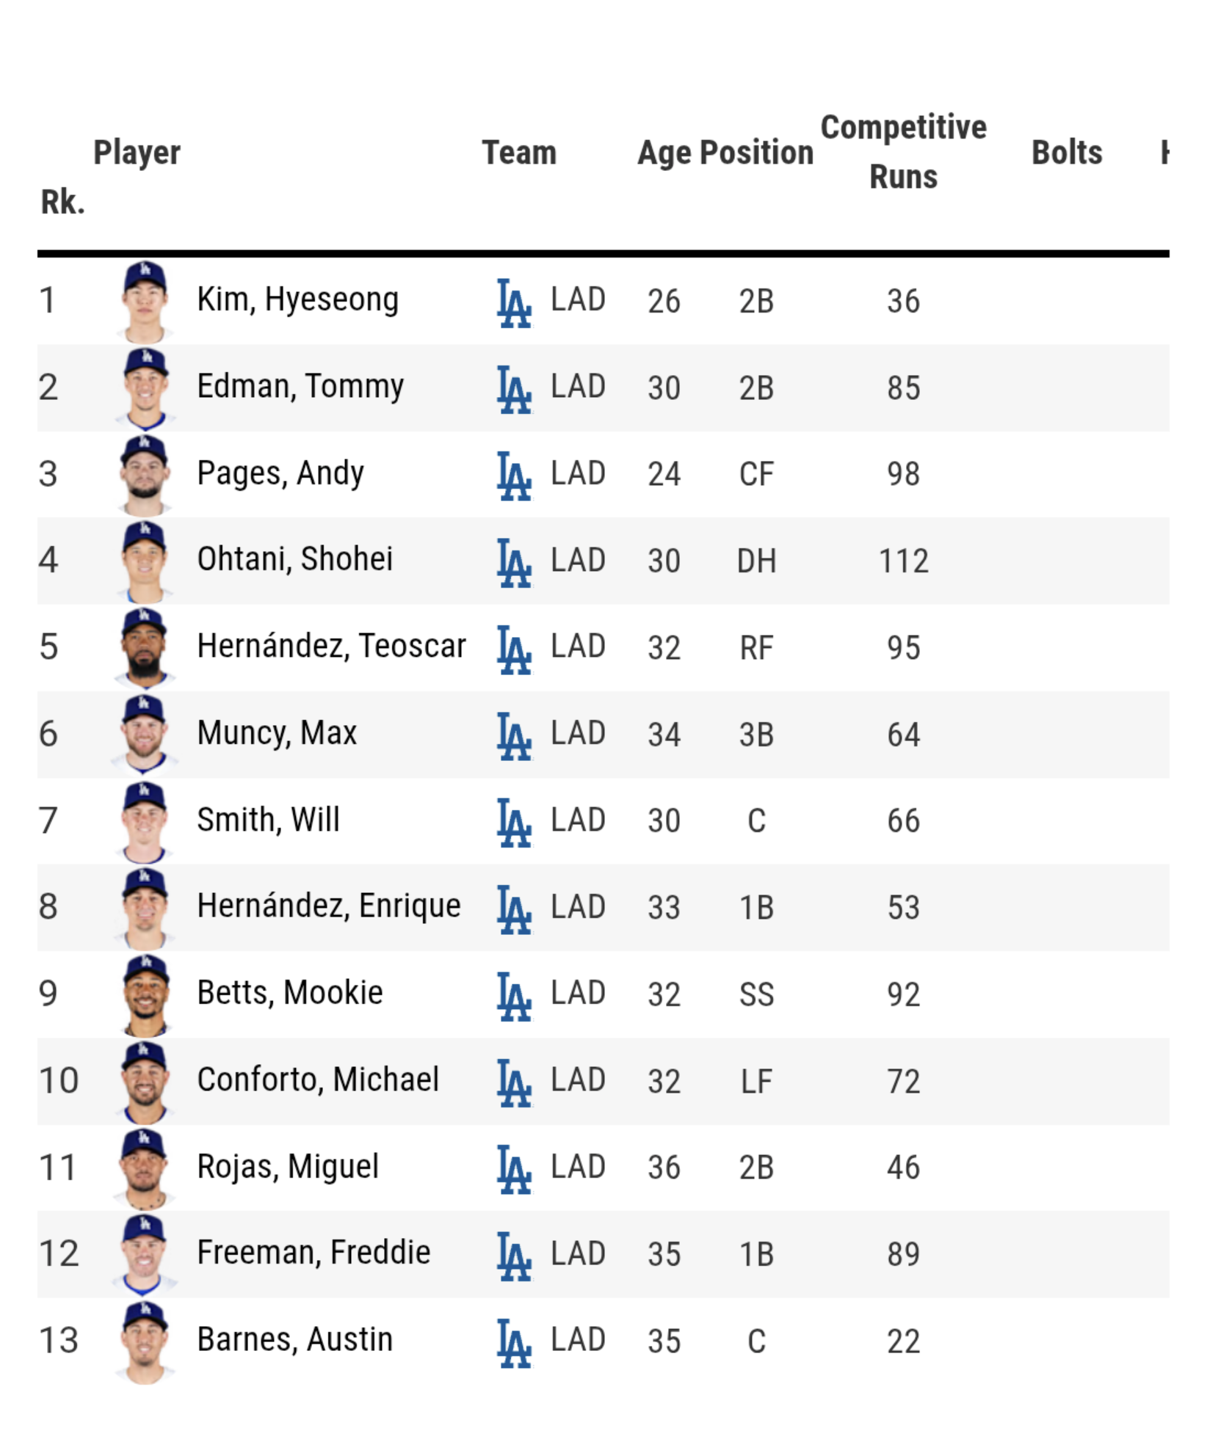Sort by the Player column header
Viewport: 1207px width, 1431px height.
[137, 153]
